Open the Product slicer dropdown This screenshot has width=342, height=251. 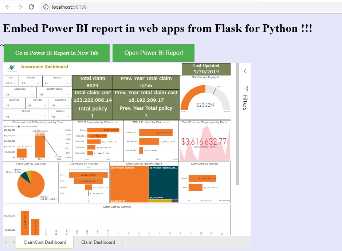tap(57, 84)
